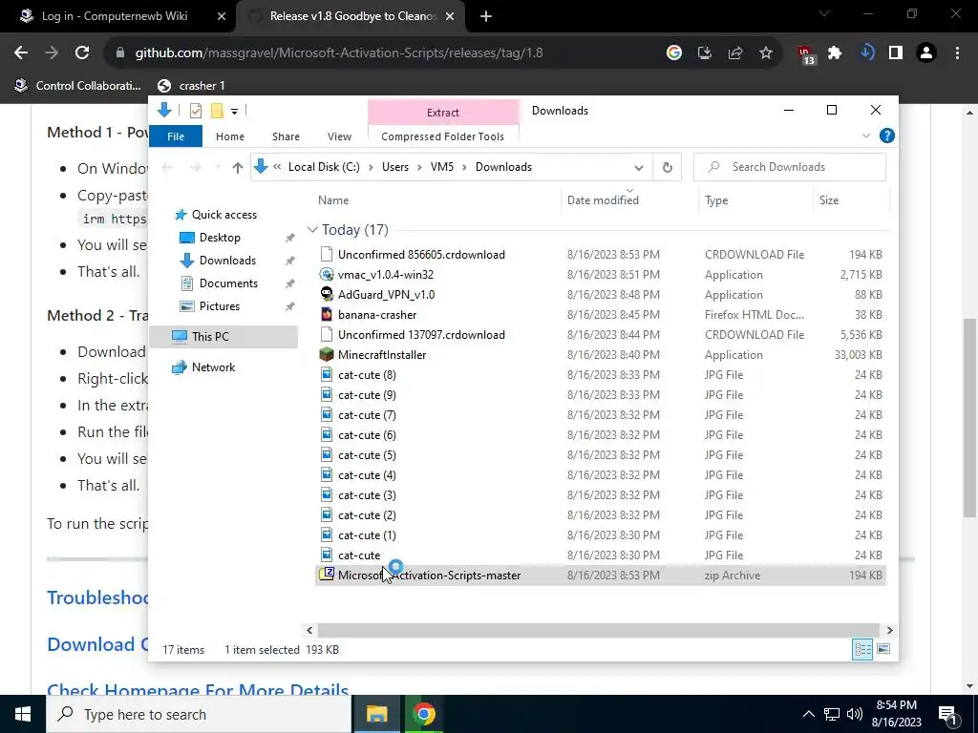Open the address bar history dropdown
Image resolution: width=978 pixels, height=733 pixels.
pyautogui.click(x=639, y=167)
